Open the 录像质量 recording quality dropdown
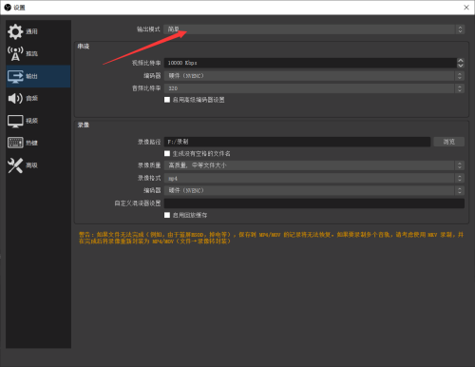Viewport: 475px width, 367px height. pos(314,165)
